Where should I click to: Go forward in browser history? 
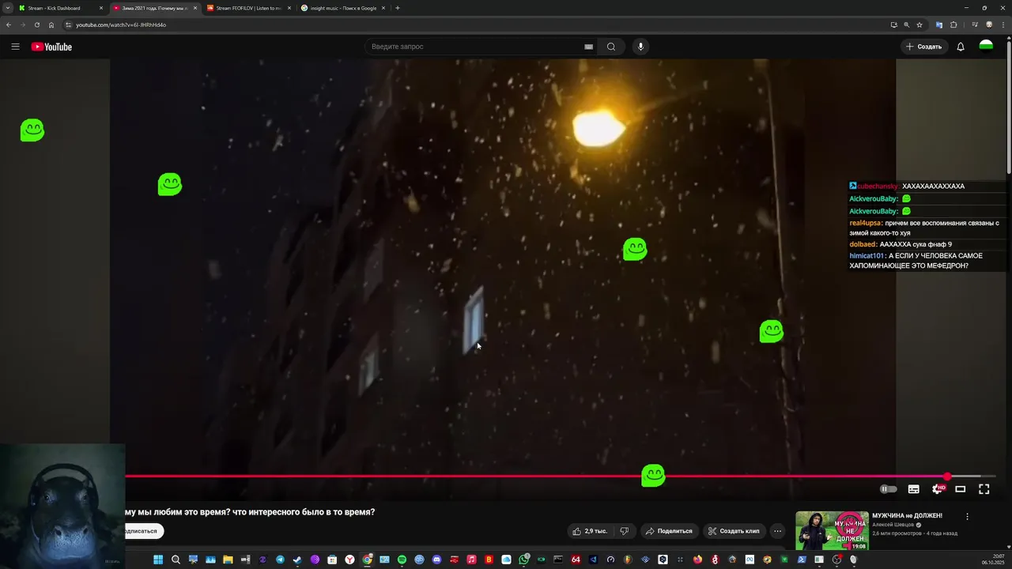(x=22, y=24)
